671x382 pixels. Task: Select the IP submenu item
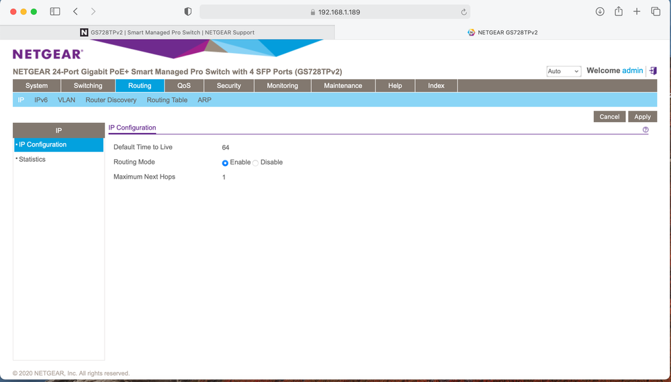(x=21, y=99)
